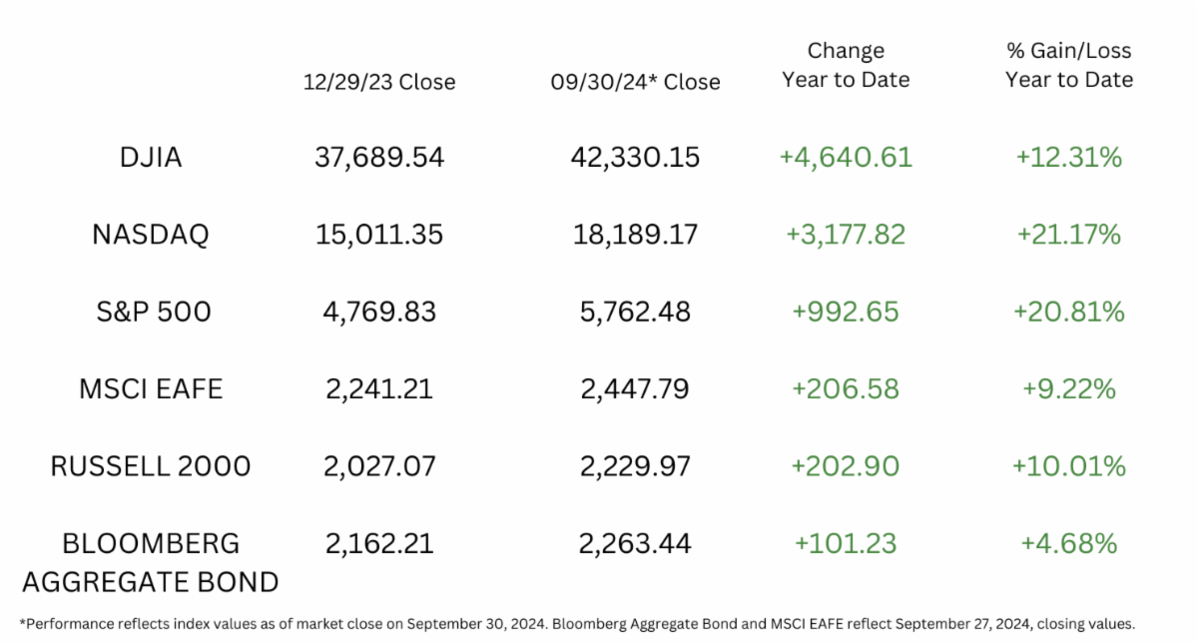
Task: Select the +4,640.61 DJIA change value
Action: tap(846, 157)
